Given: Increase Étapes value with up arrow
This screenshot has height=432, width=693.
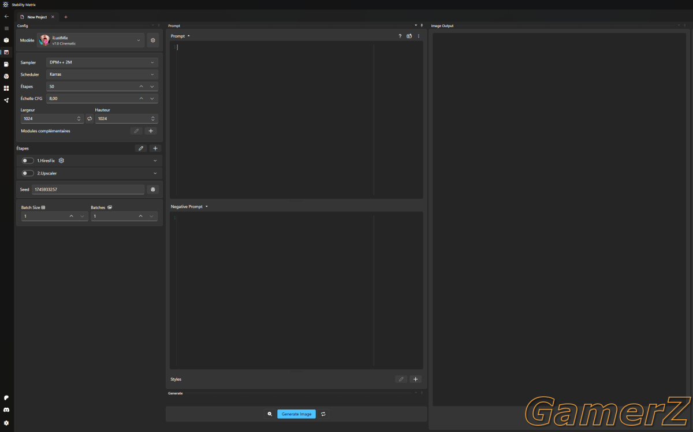Looking at the screenshot, I should (x=141, y=87).
